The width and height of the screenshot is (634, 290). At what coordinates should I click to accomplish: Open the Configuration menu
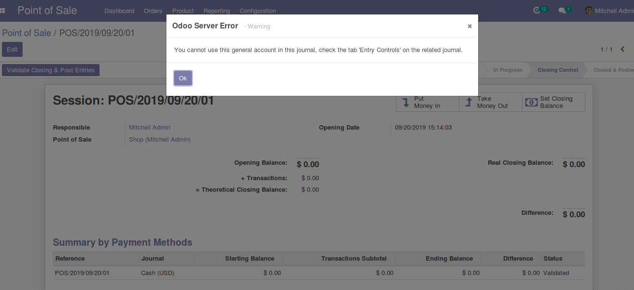[x=257, y=11]
